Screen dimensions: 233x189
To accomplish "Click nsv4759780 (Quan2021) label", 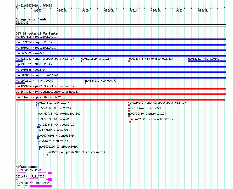I will coord(53,130).
